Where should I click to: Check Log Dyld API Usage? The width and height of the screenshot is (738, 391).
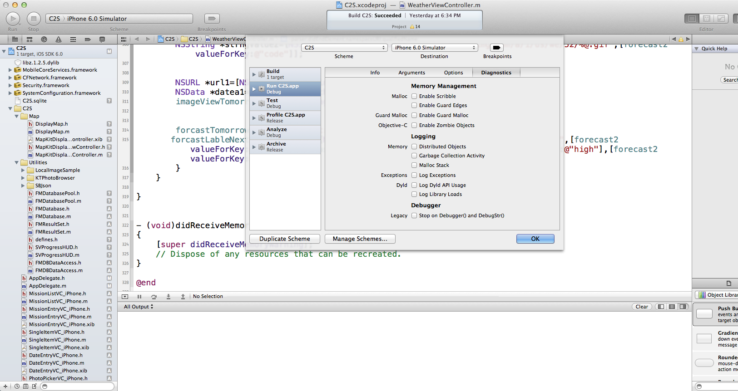[414, 185]
